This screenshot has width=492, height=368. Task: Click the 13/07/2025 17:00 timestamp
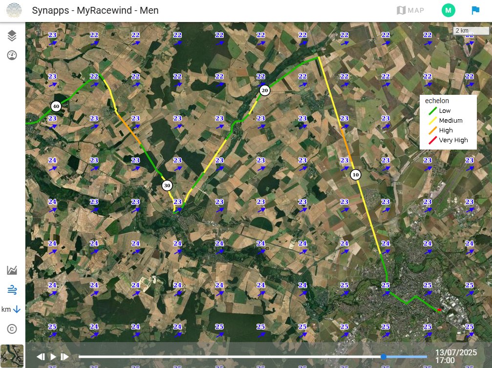pyautogui.click(x=456, y=356)
